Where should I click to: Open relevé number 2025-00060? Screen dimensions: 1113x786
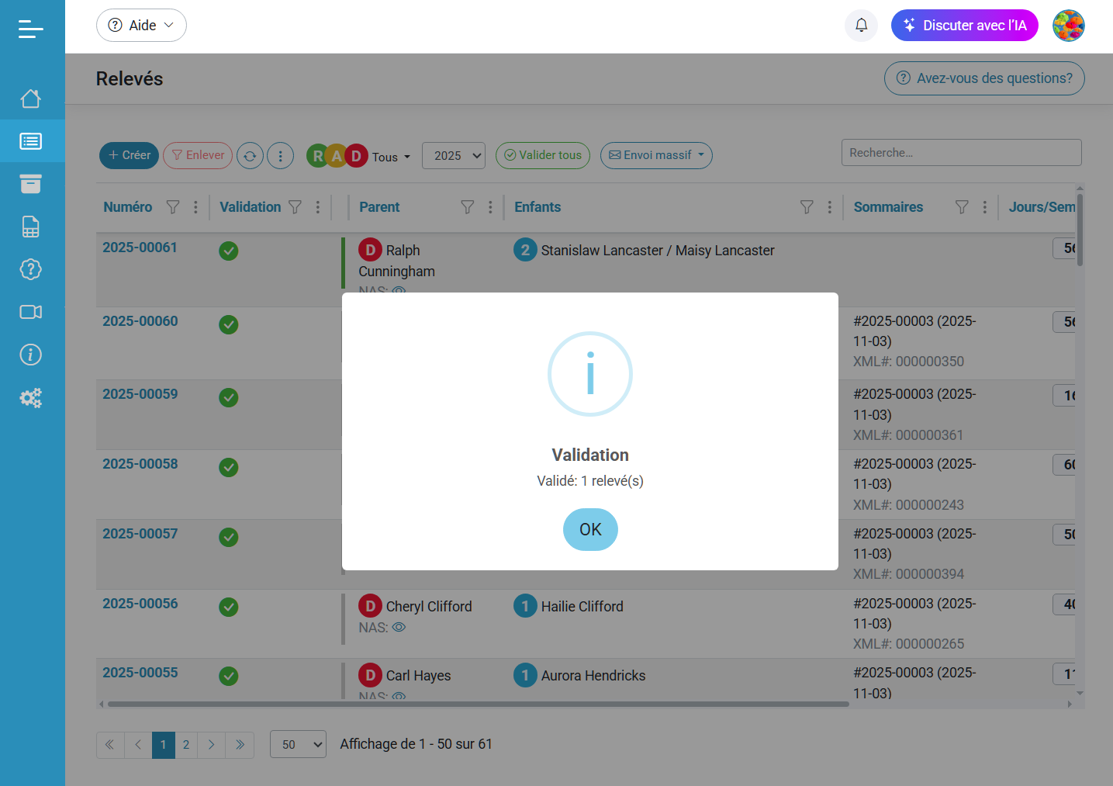tap(140, 321)
